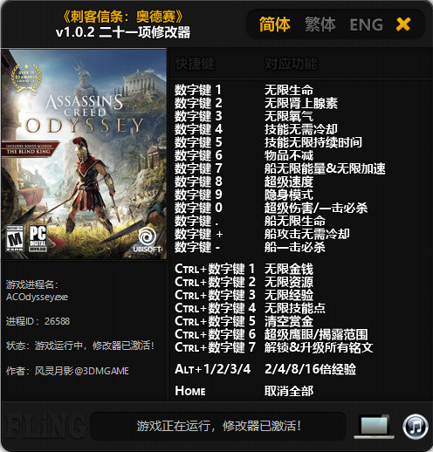The width and height of the screenshot is (433, 452).
Task: Switch language to ENG
Action: point(367,24)
